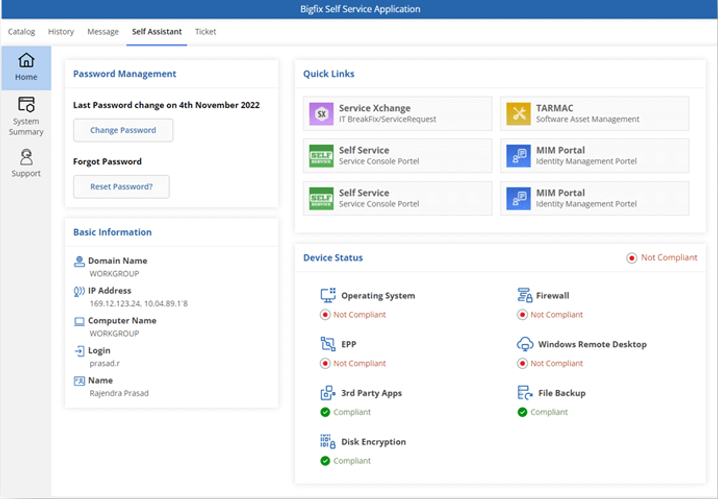Click the overall Not Compliant red indicator in Device Status header
Image resolution: width=718 pixels, height=499 pixels.
coord(632,258)
